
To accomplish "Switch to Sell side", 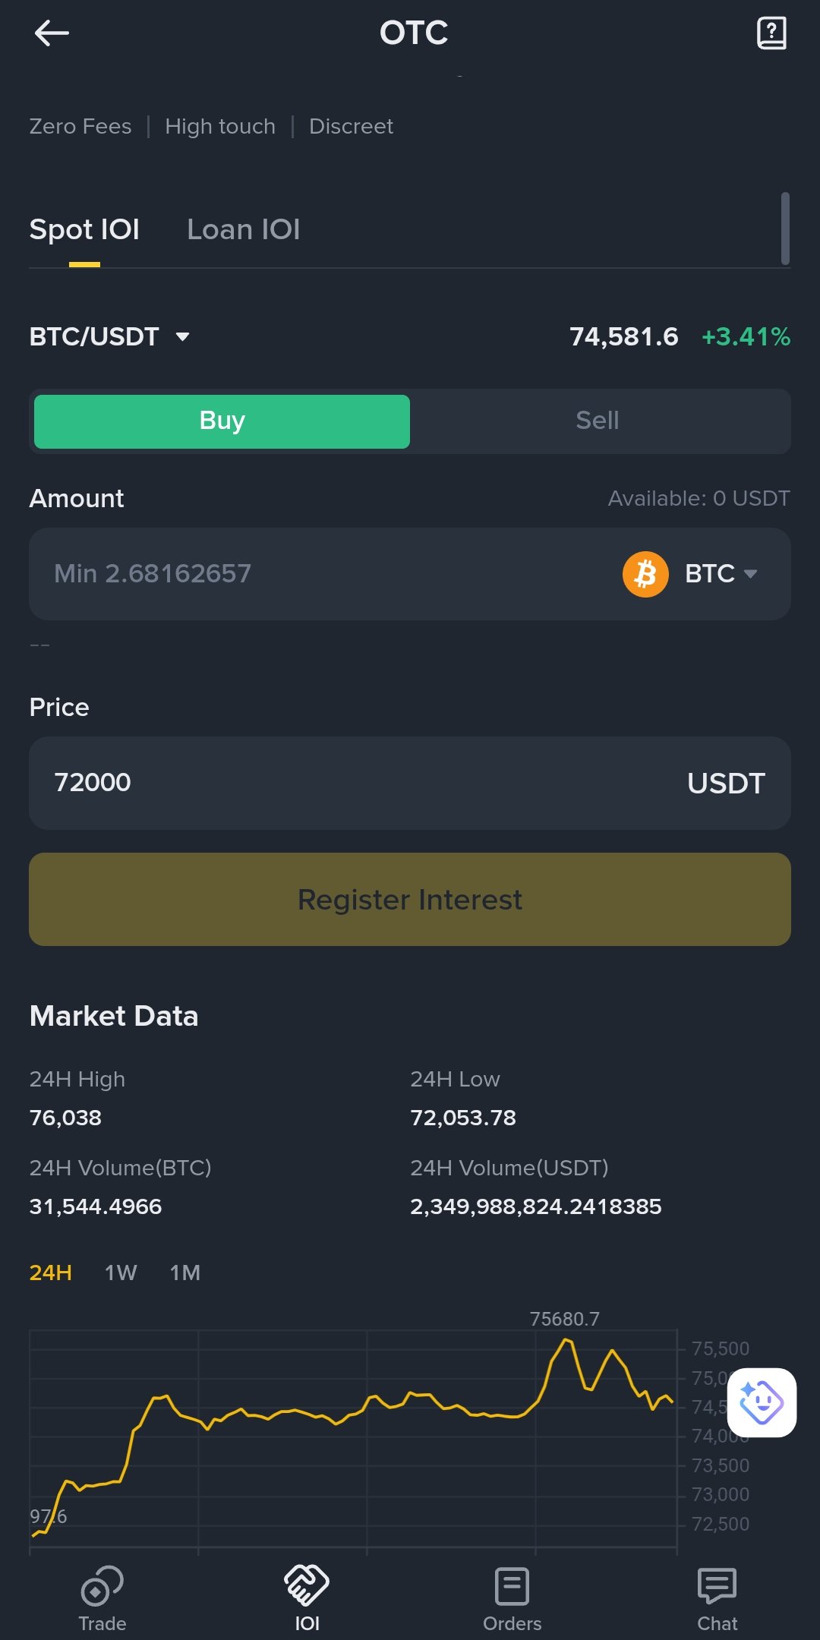I will pyautogui.click(x=598, y=421).
